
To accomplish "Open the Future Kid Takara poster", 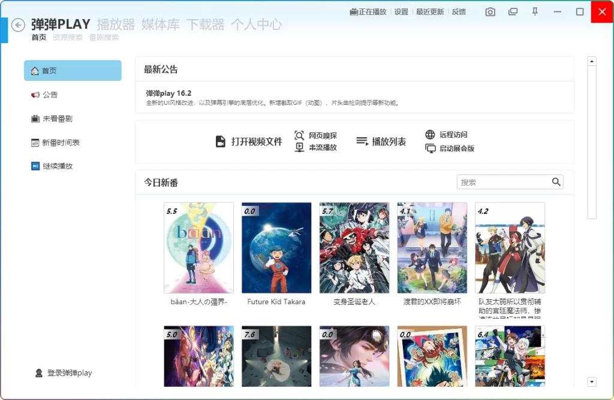I will [x=276, y=247].
